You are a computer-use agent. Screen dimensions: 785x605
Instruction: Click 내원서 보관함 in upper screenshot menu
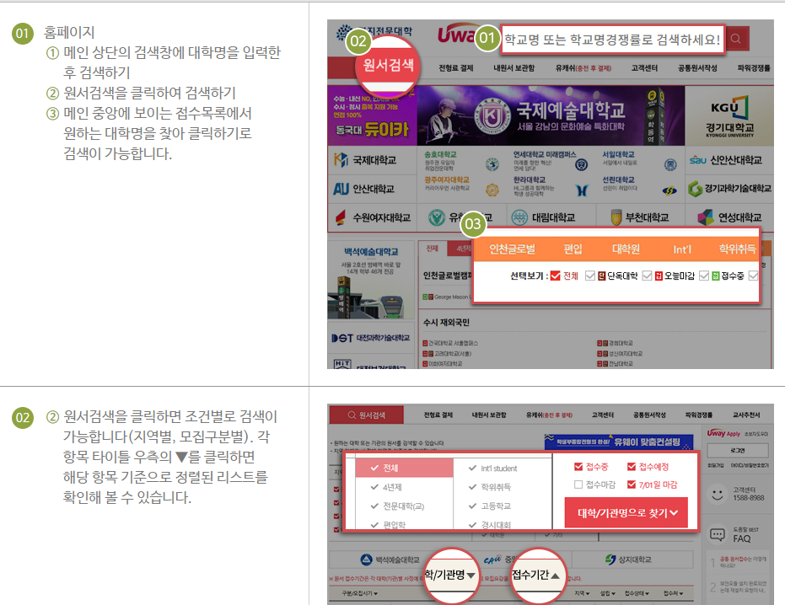click(513, 68)
